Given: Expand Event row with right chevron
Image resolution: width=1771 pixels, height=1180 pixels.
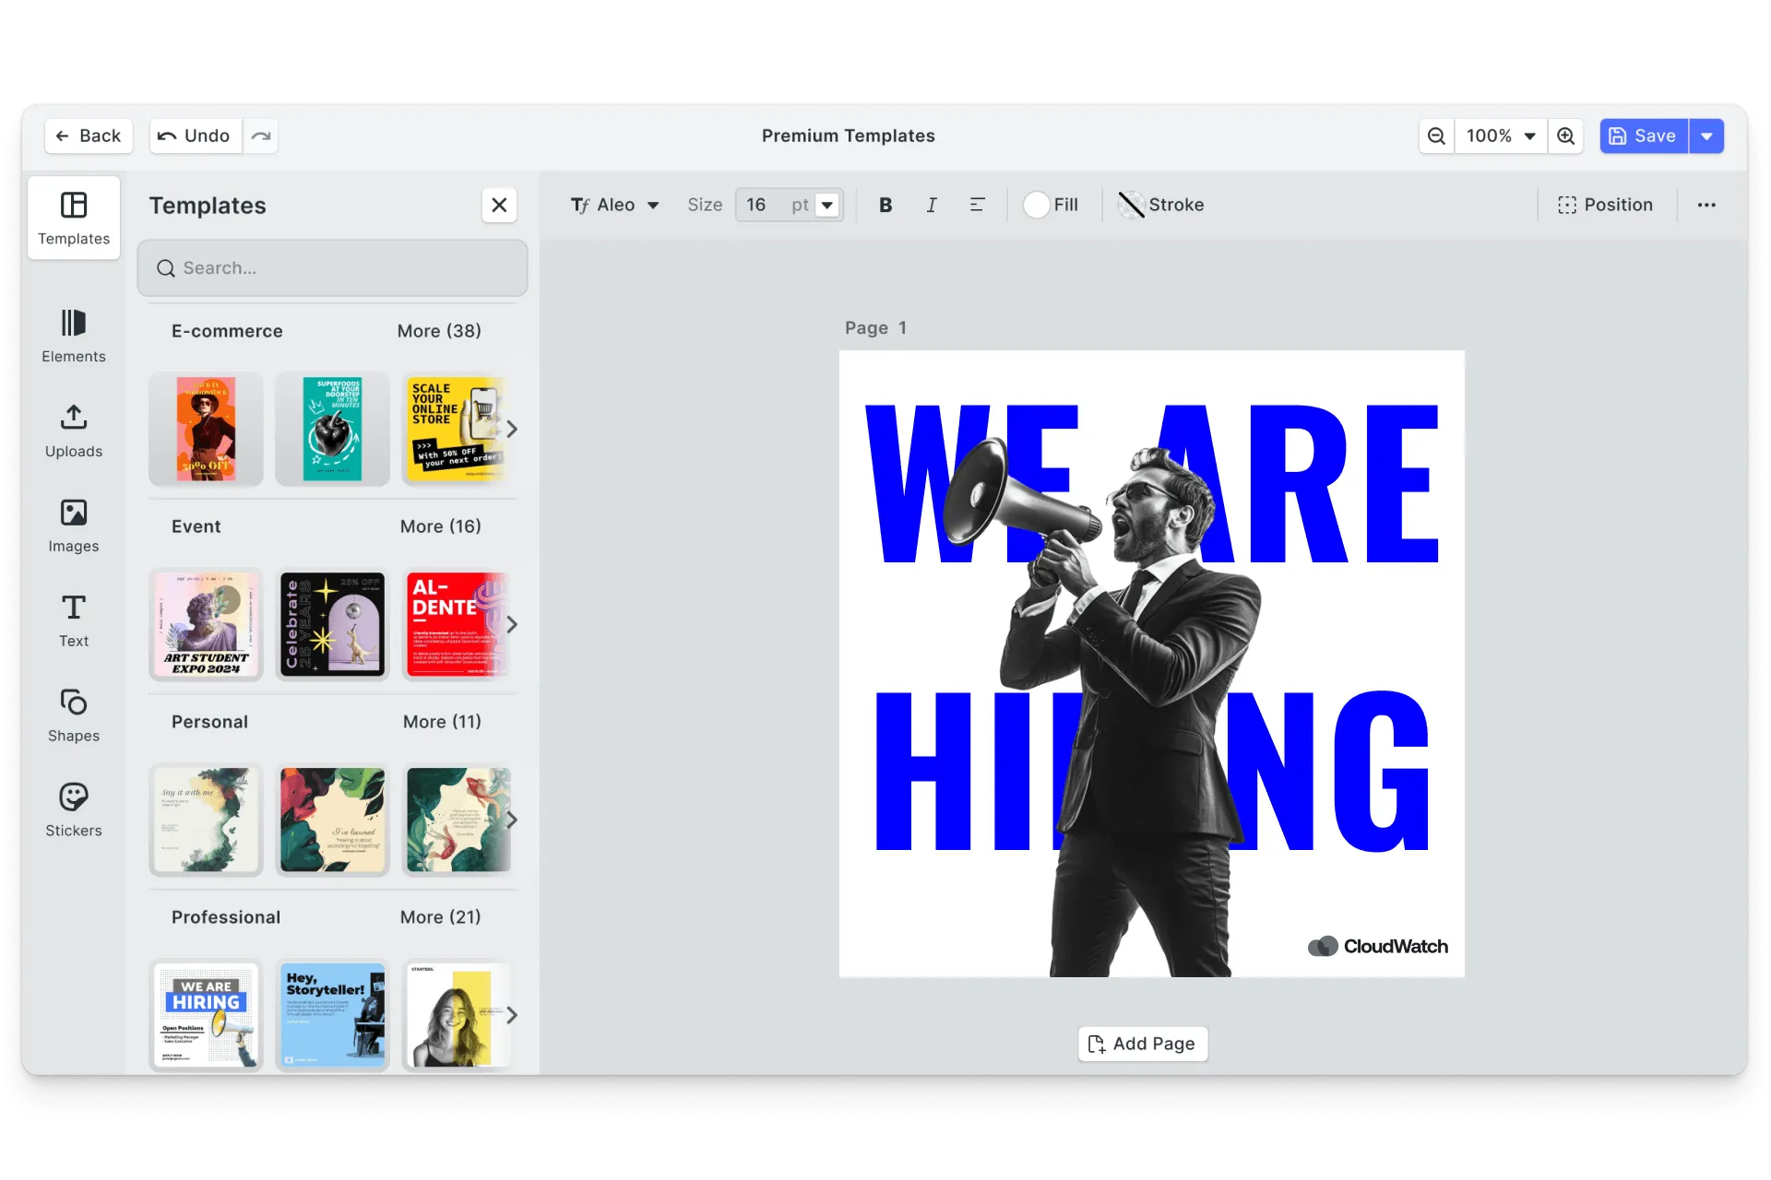Looking at the screenshot, I should (512, 624).
